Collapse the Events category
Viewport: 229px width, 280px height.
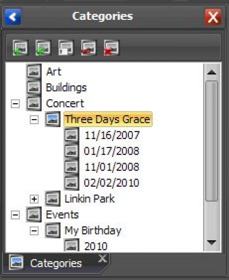pos(15,215)
